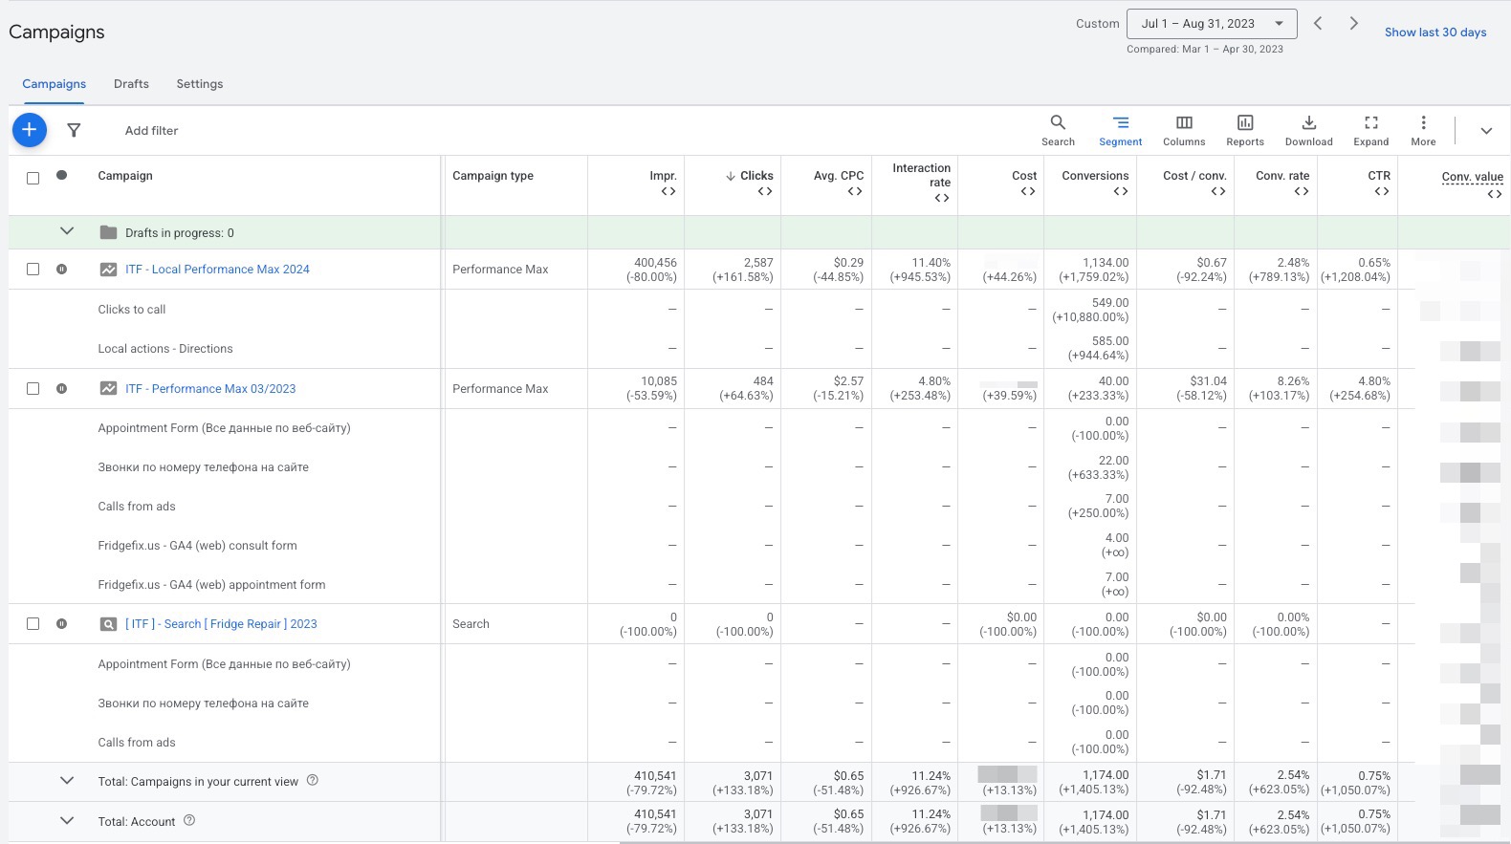
Task: Collapse the Drafts in progress row
Action: pos(67,231)
